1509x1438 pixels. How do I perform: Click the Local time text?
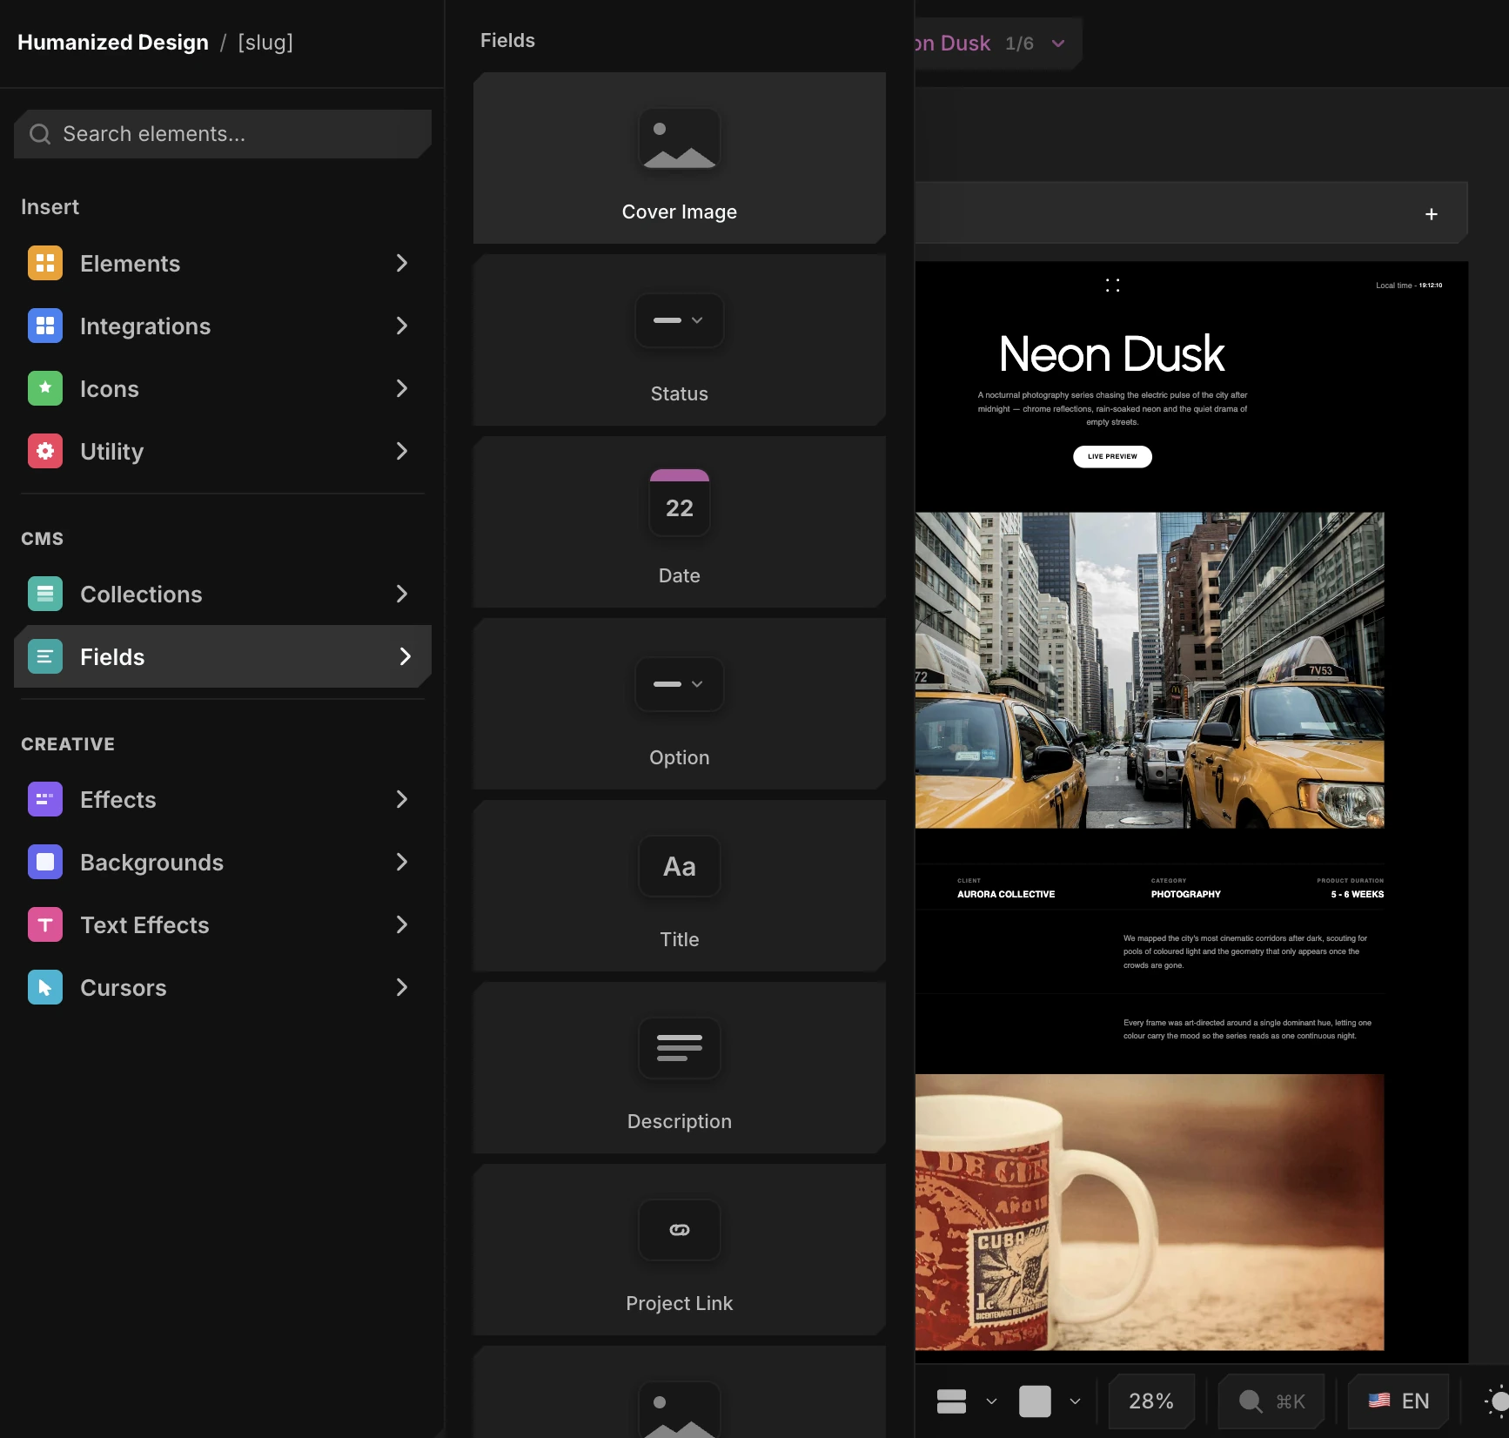(x=1409, y=286)
